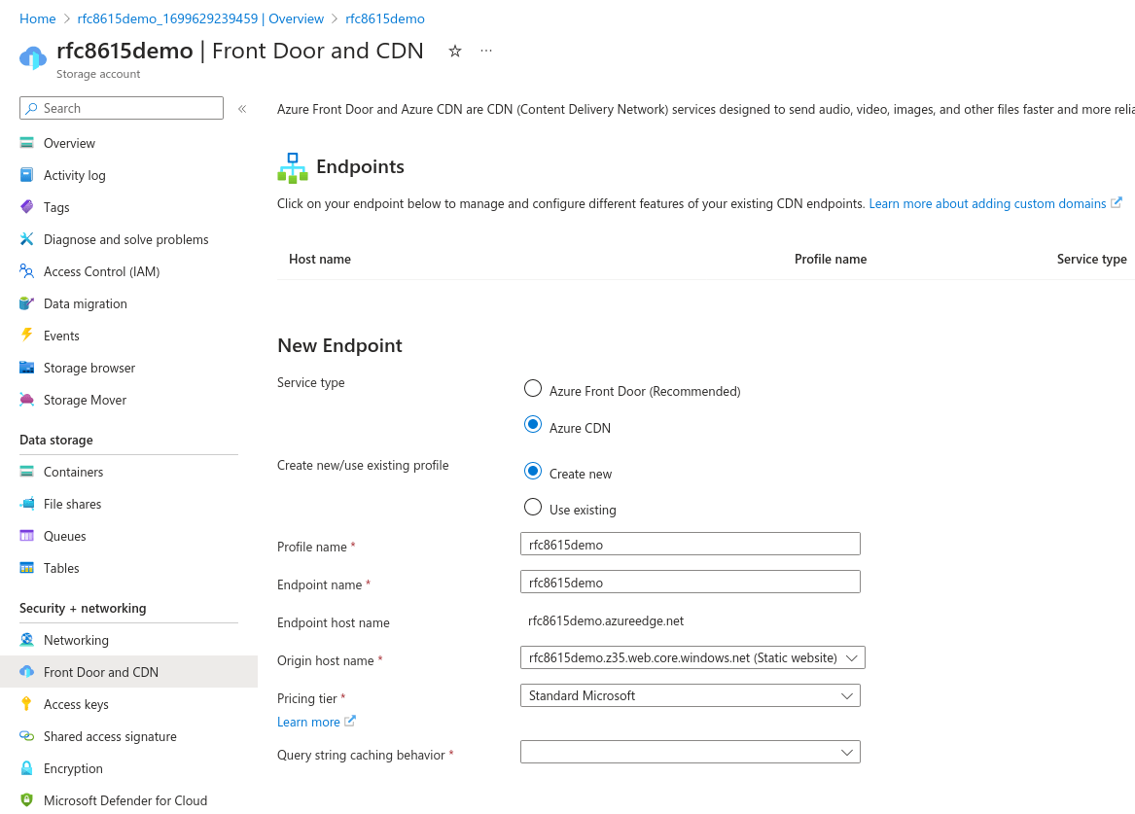Open Activity log in the sidebar

[75, 175]
